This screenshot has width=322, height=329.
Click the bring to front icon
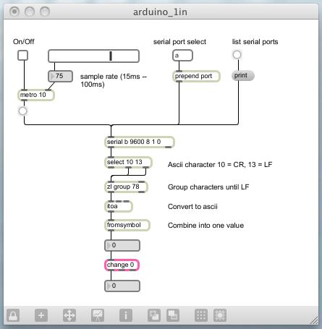tap(173, 315)
